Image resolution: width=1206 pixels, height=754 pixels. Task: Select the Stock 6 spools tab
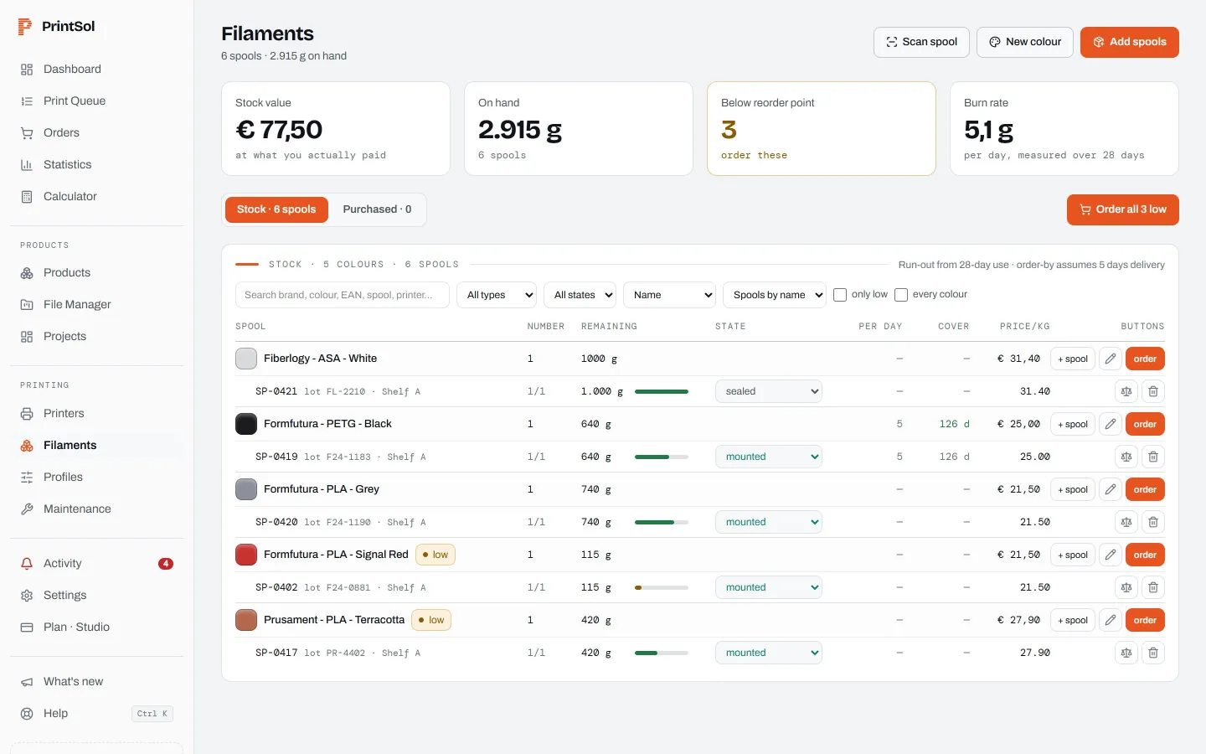click(276, 209)
